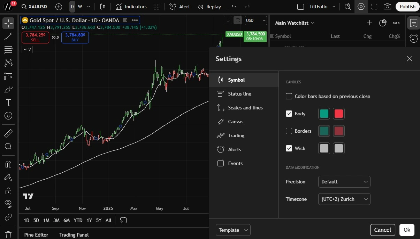Enable the Borders checkbox
This screenshot has height=239, width=420.
click(289, 131)
